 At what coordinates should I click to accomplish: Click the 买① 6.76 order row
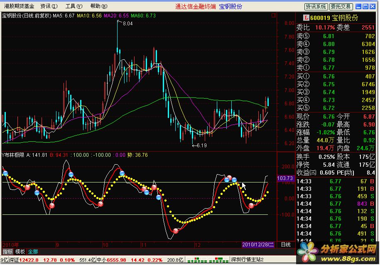[x=336, y=76]
